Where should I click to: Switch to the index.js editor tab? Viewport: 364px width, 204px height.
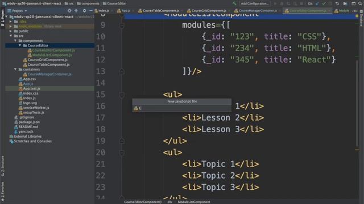[102, 11]
